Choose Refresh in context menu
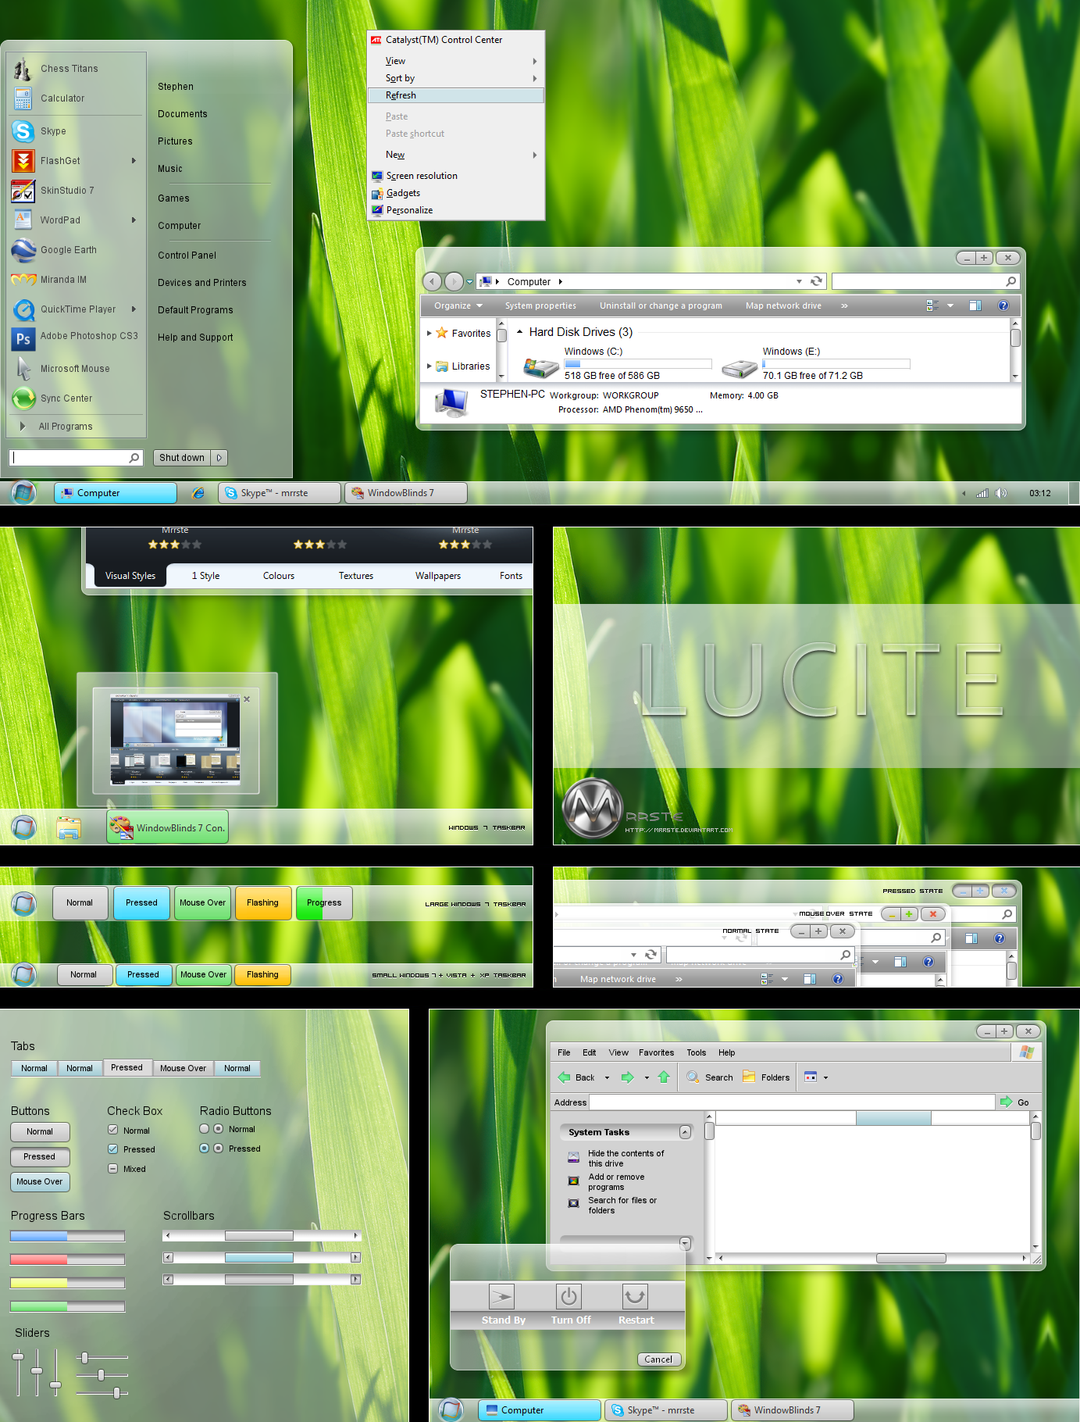This screenshot has height=1422, width=1080. (x=456, y=95)
